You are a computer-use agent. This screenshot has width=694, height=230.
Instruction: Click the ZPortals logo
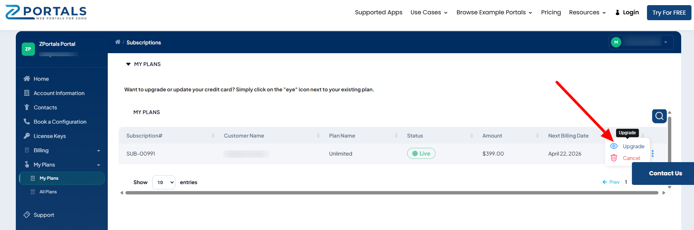pyautogui.click(x=46, y=12)
